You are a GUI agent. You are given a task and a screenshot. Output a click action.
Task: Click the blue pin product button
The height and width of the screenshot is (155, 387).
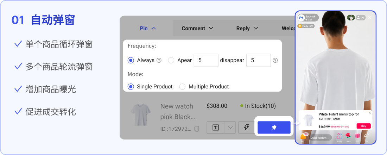tap(274, 128)
